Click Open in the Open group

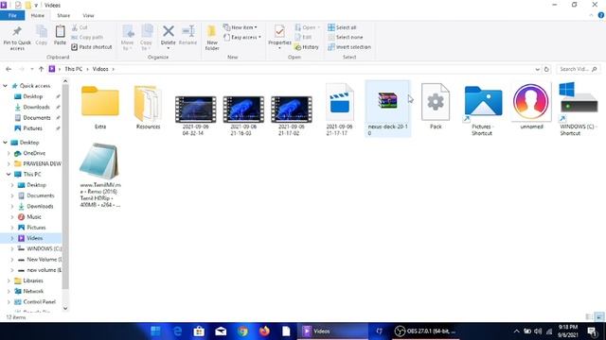pyautogui.click(x=308, y=27)
